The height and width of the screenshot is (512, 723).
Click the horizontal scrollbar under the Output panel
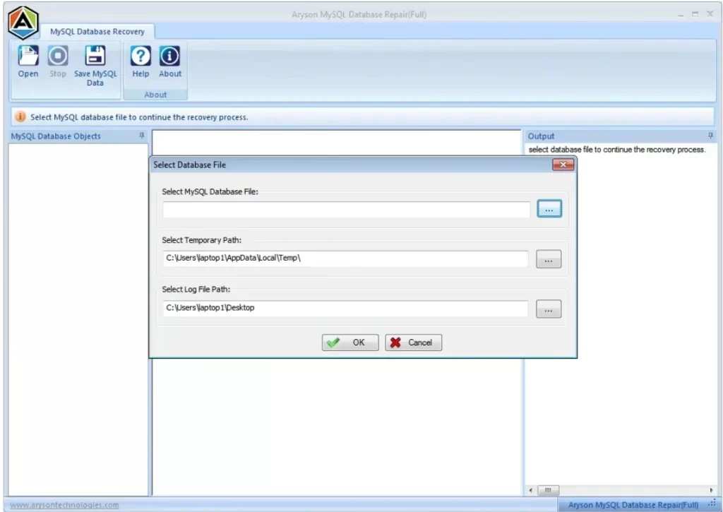tap(549, 490)
